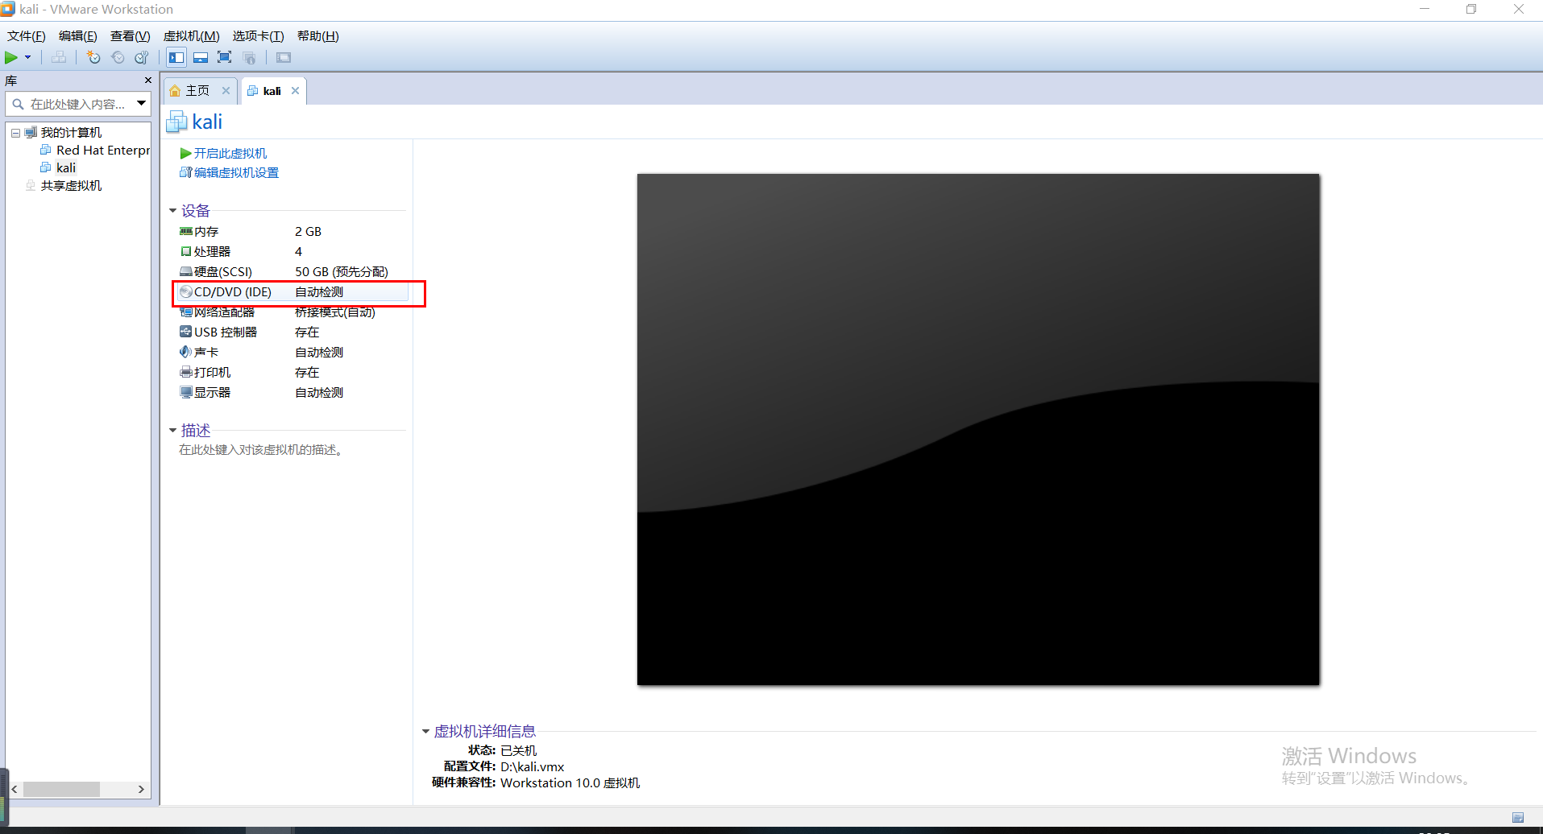Click the USB 控制器 device icon
This screenshot has height=834, width=1543.
(x=185, y=332)
